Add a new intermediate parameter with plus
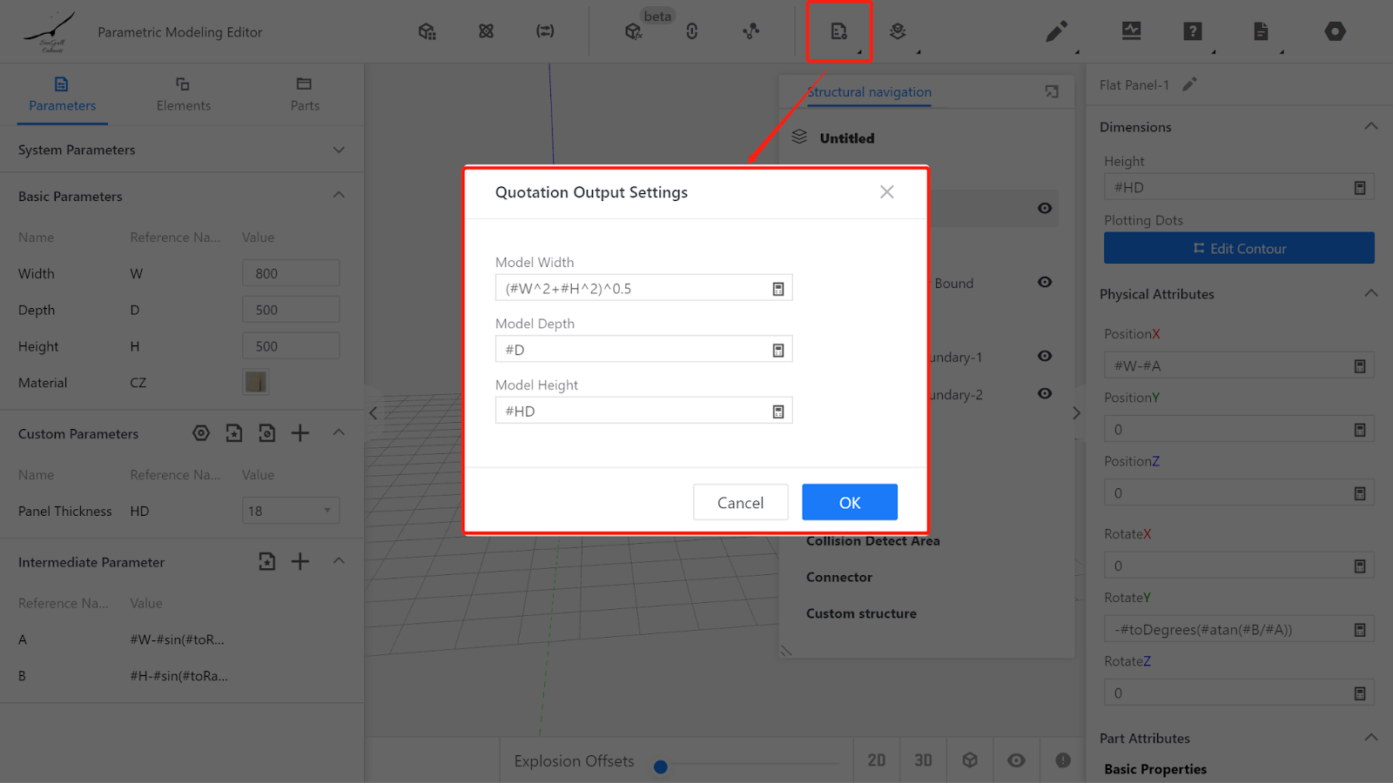1393x783 pixels. point(300,562)
